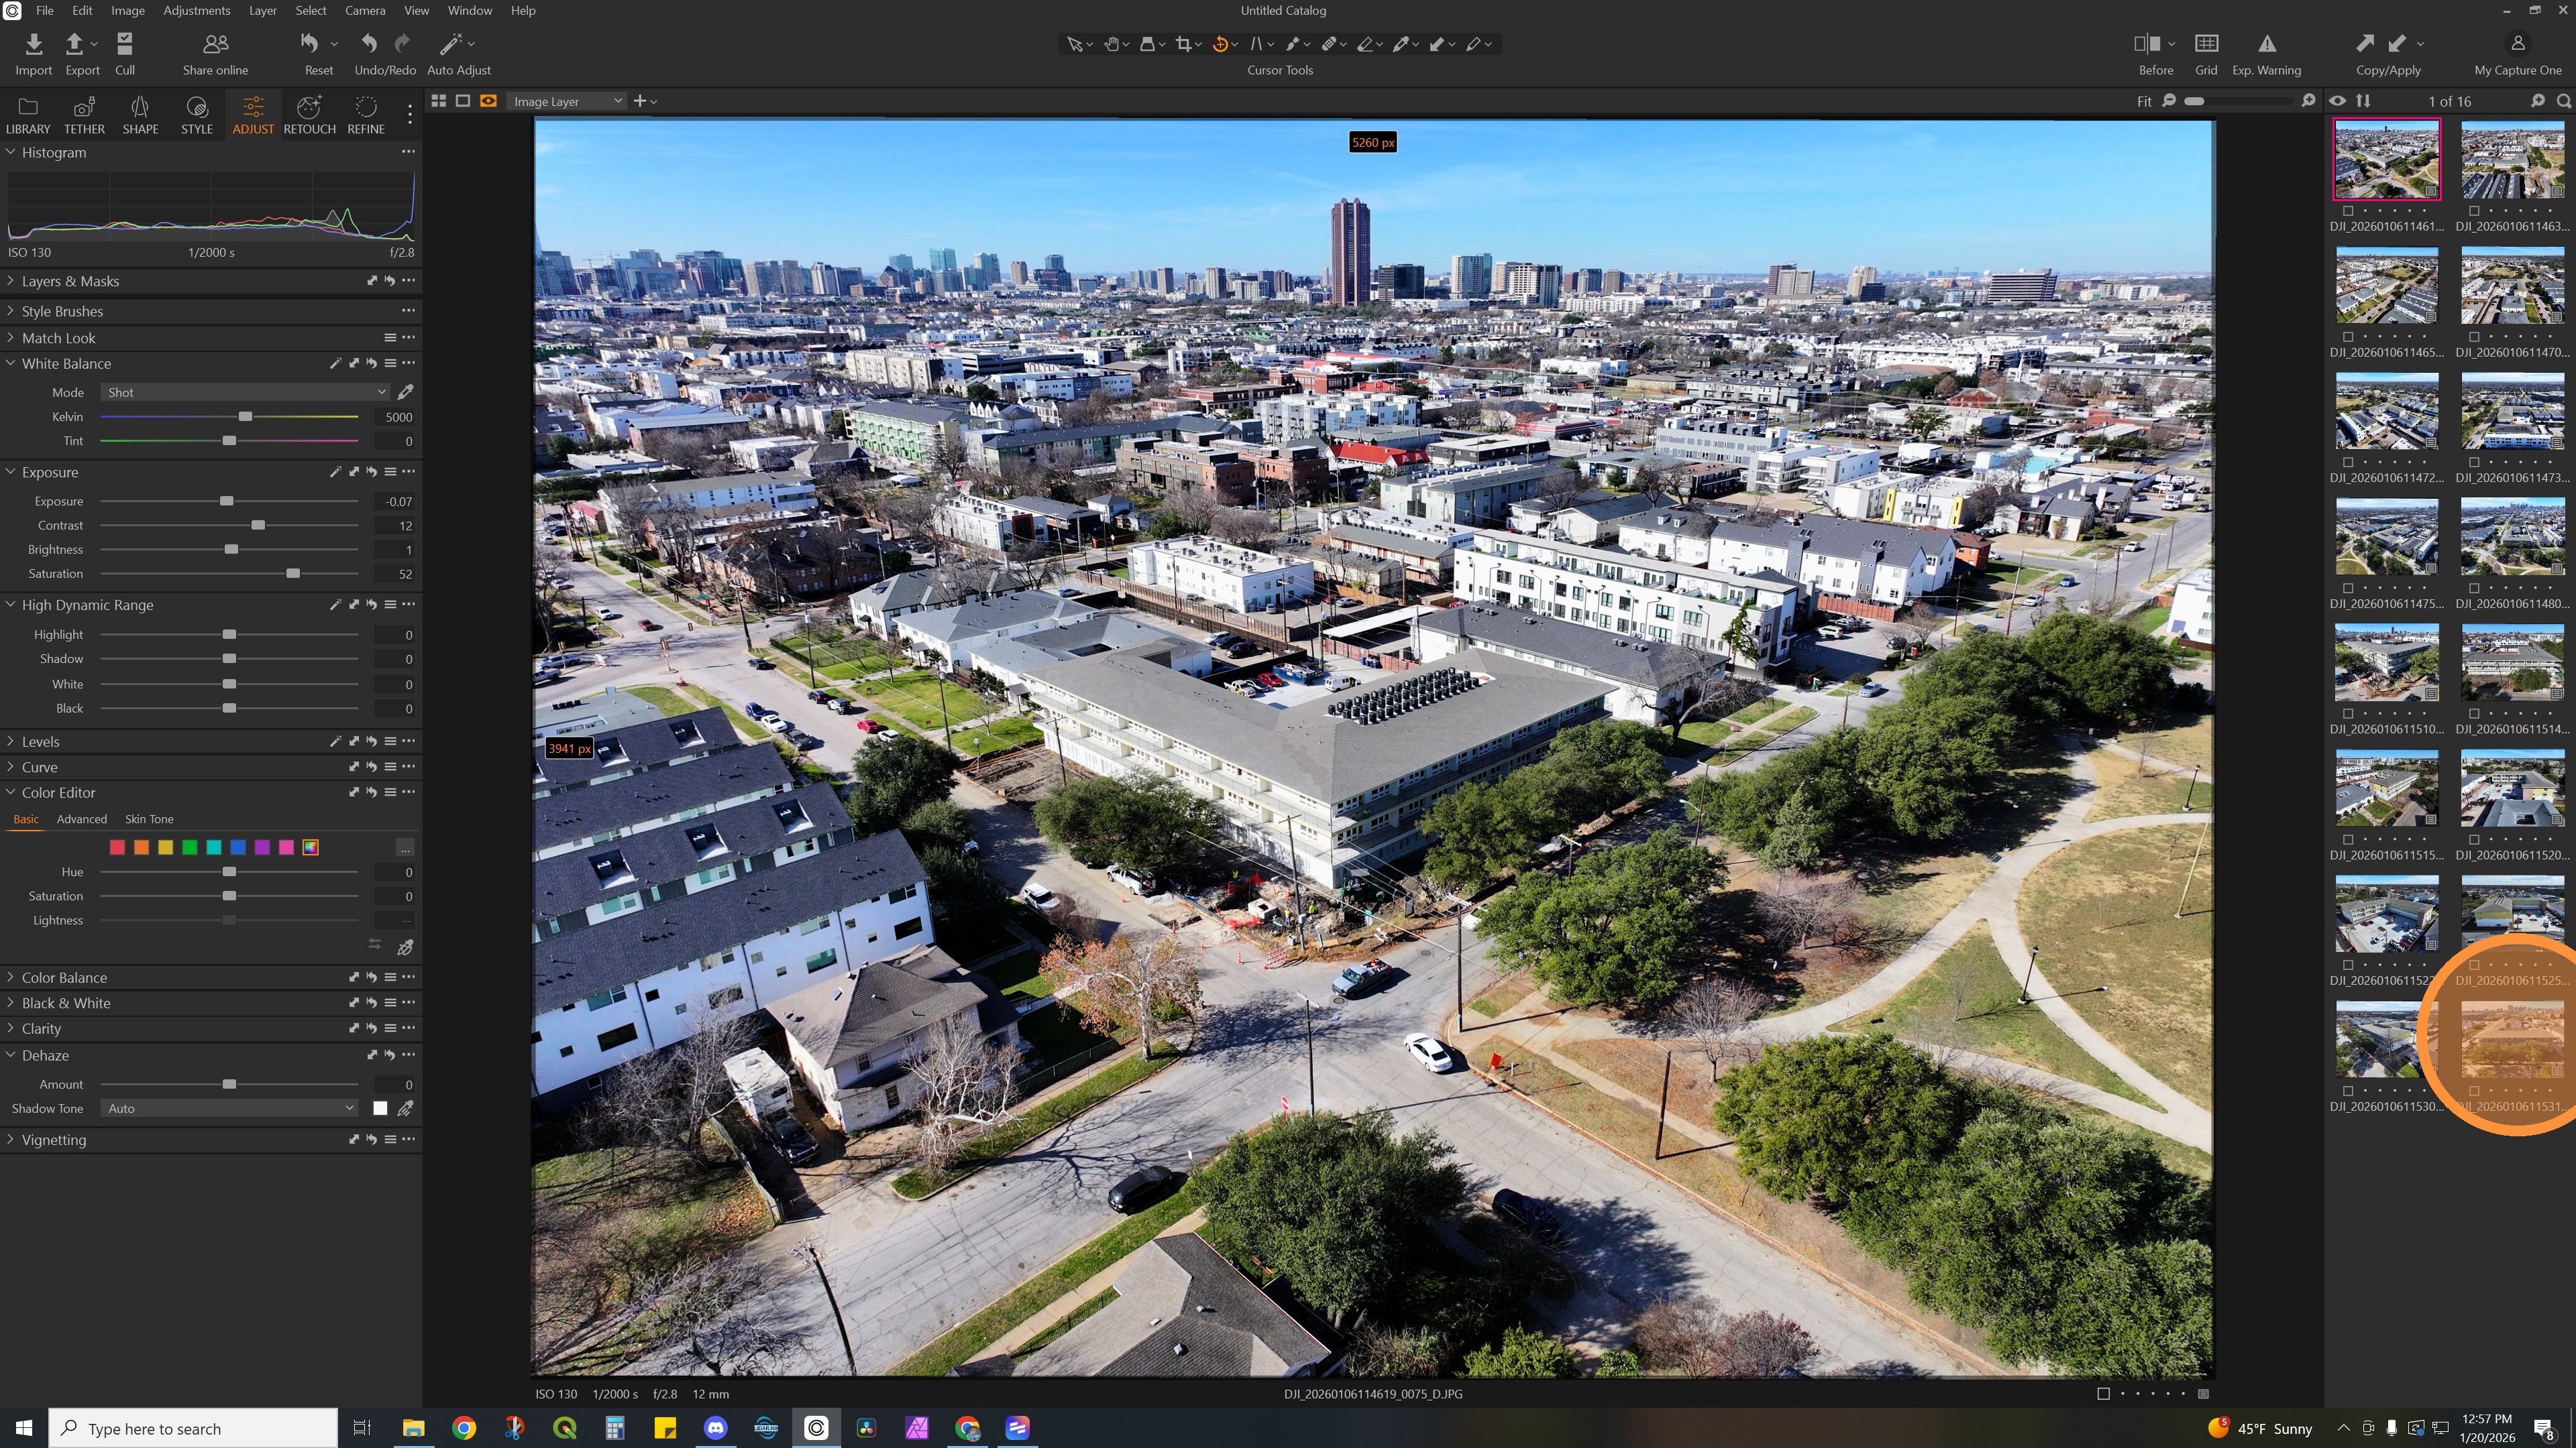Image resolution: width=2576 pixels, height=1448 pixels.
Task: Open the Cull tool
Action: click(x=124, y=44)
